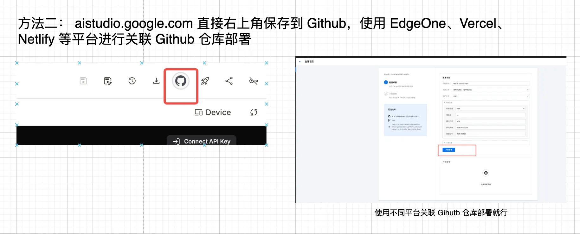Viewport: 580px width, 234px height.
Task: Click the GitHub save-to-repository icon
Action: 181,81
